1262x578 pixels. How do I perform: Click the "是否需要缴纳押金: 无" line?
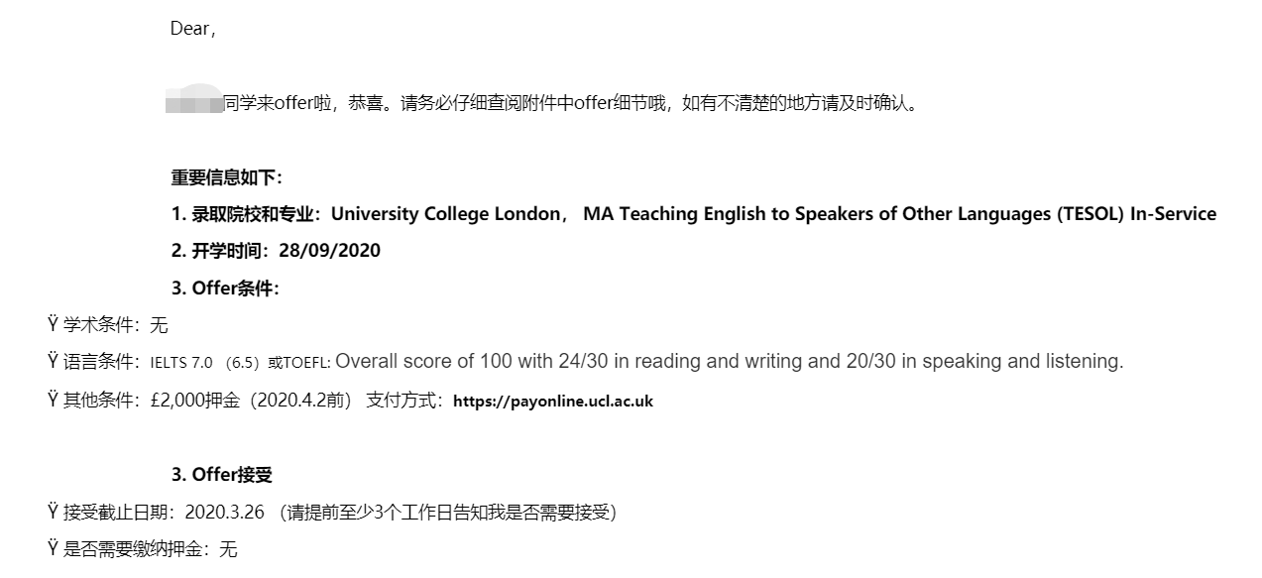point(150,549)
